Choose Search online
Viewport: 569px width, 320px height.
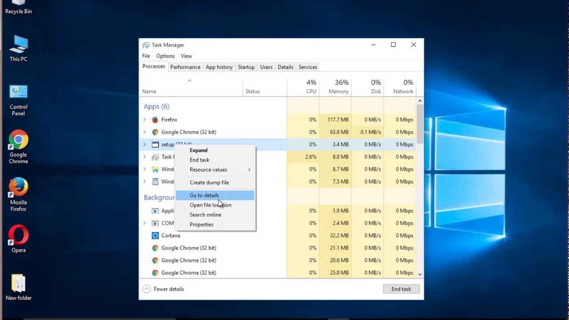(x=215, y=215)
